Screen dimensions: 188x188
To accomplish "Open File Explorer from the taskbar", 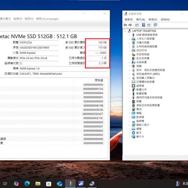I will pos(38,184).
